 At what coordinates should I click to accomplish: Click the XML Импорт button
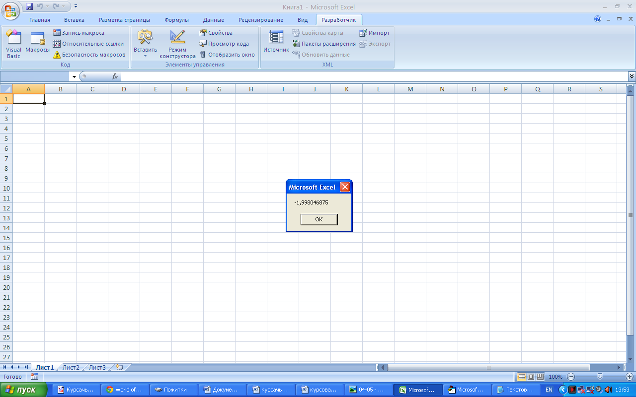(375, 33)
